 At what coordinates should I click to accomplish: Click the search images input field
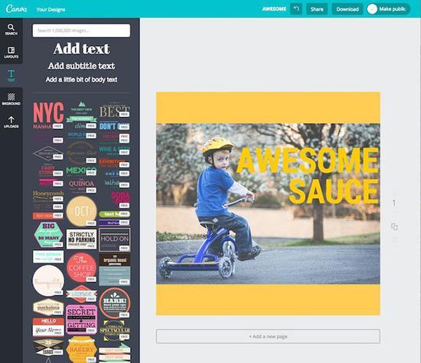[x=81, y=31]
